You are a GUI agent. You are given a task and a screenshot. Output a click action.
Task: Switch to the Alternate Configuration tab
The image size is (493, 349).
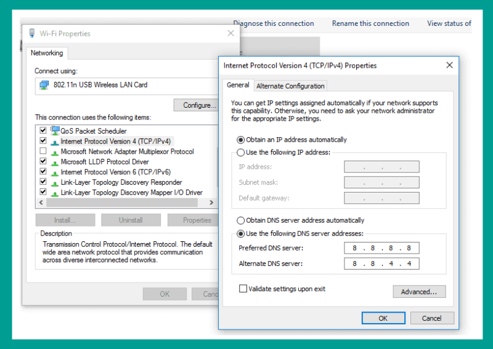click(x=290, y=86)
